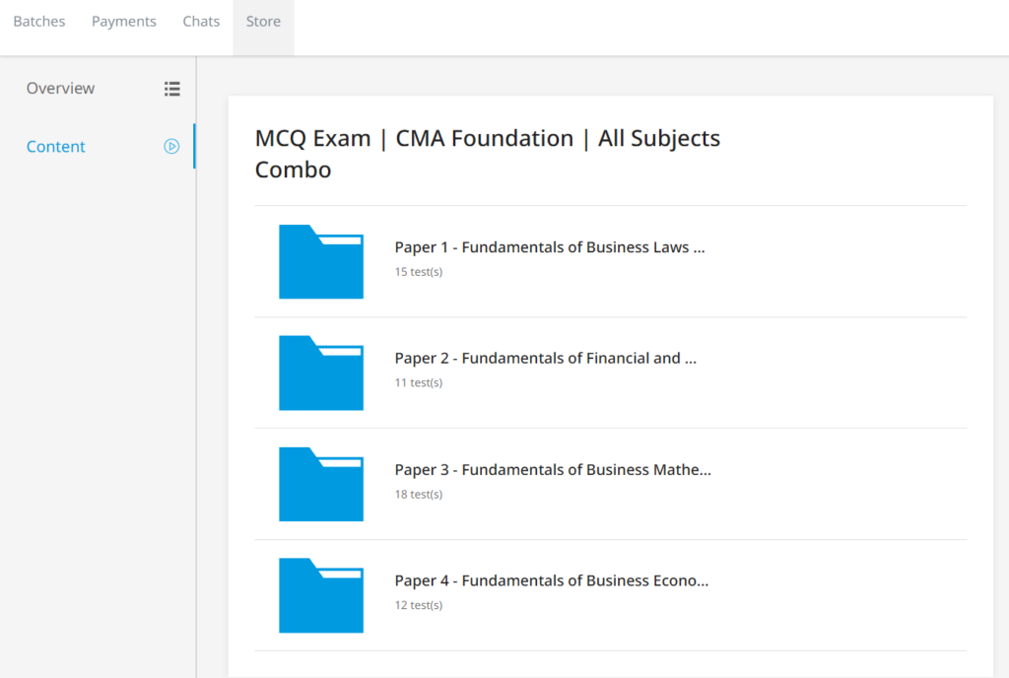Viewport: 1009px width, 678px height.
Task: Click the 15 test(s) label under Paper 1
Action: (x=419, y=271)
